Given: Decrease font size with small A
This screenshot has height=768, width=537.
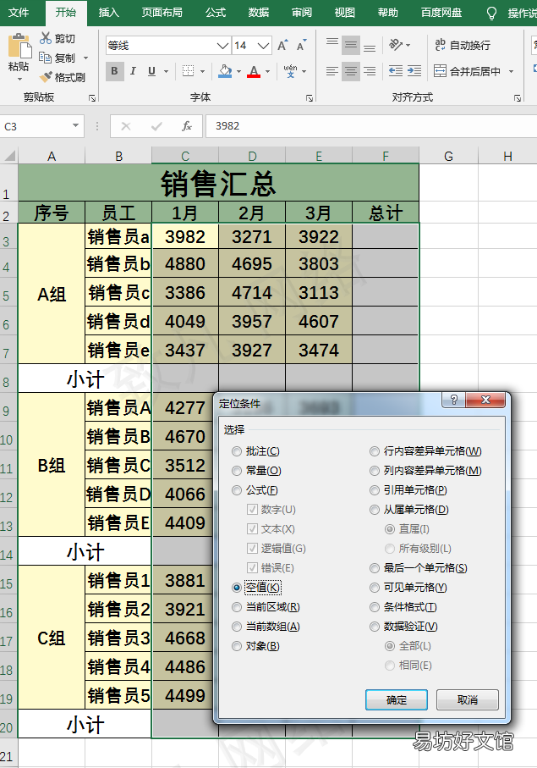Looking at the screenshot, I should 301,46.
